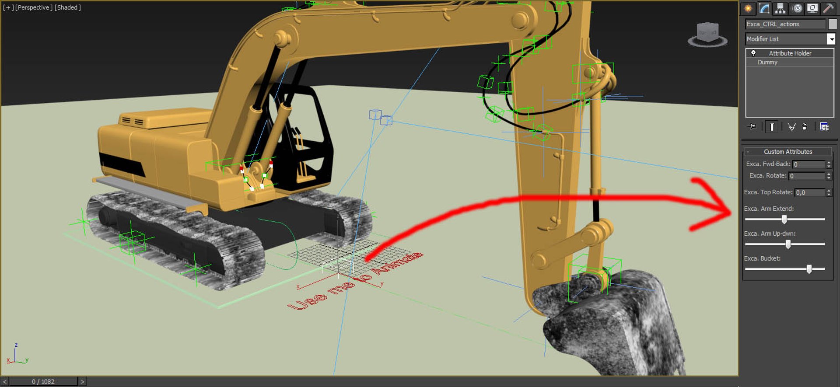Click the Exca. Top Rotate spinner arrows
Viewport: 840px width, 387px height.
tap(829, 192)
